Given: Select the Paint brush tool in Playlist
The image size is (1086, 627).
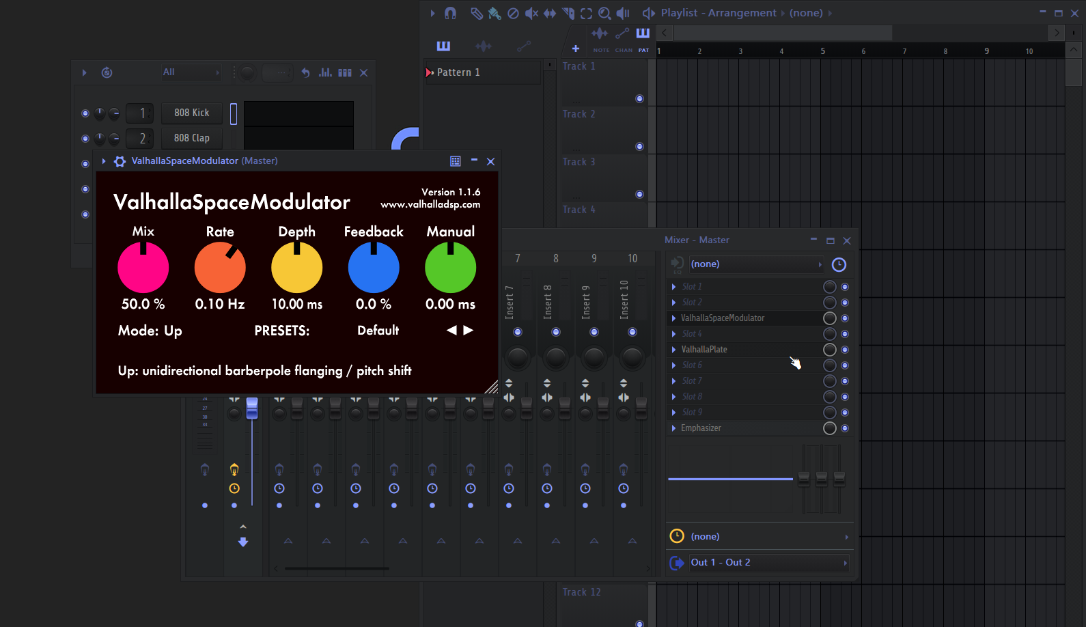Looking at the screenshot, I should point(495,13).
